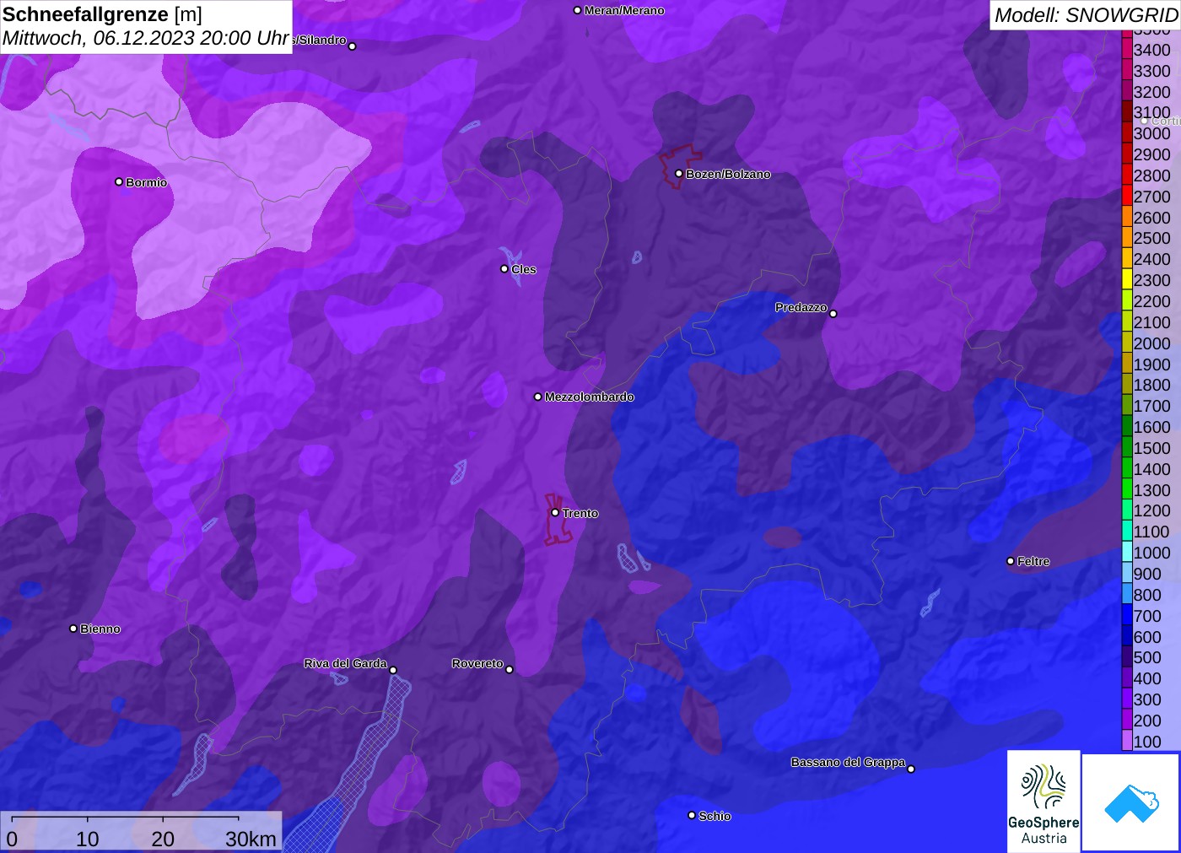The image size is (1181, 853).
Task: Click the '1200' legend value
Action: point(1151,510)
